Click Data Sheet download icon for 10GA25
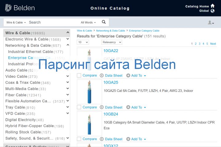This screenshot has height=147, width=221. 102,107
